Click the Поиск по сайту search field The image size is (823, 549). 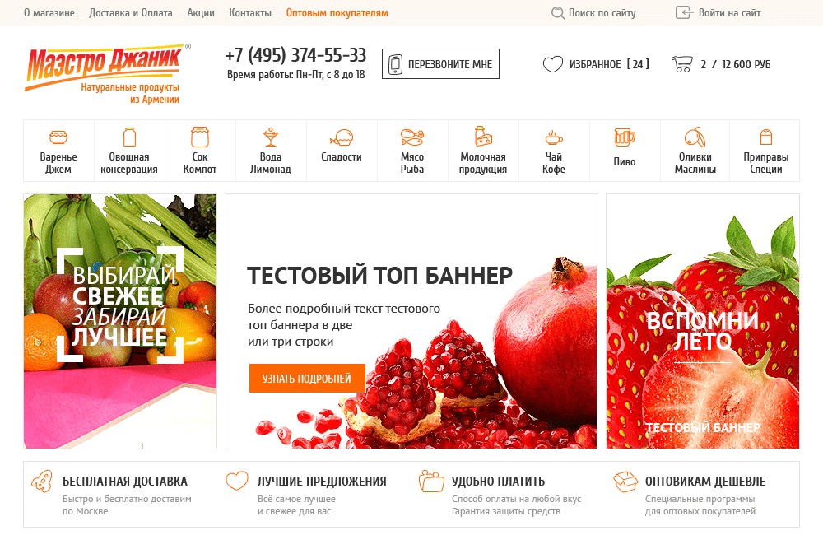pos(593,12)
